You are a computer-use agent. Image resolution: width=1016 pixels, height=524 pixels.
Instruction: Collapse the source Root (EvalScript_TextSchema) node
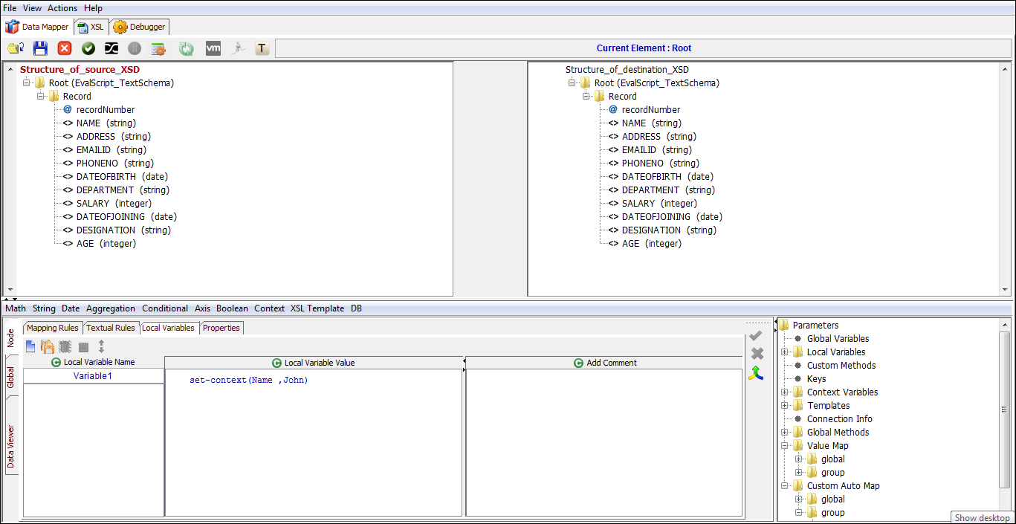[x=27, y=83]
